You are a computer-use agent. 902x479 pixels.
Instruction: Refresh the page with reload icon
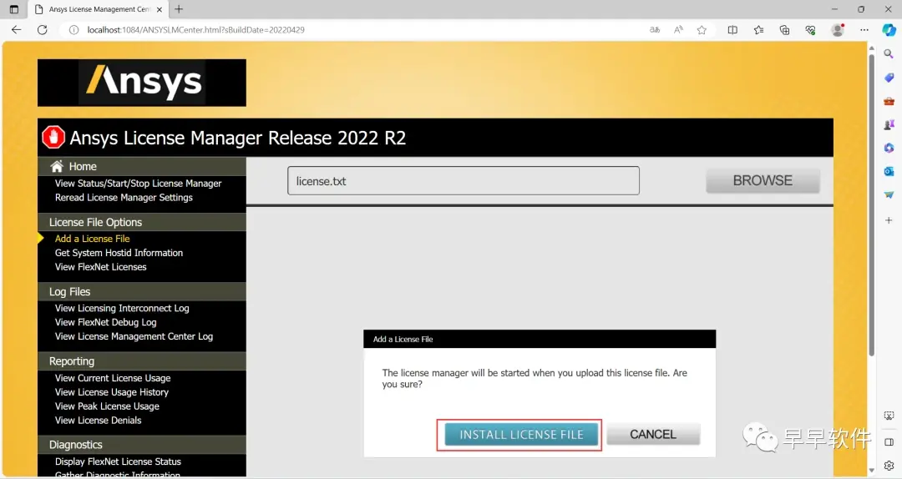[x=42, y=30]
